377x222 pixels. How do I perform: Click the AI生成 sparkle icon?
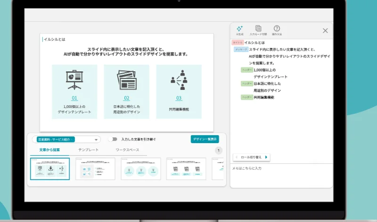click(240, 29)
